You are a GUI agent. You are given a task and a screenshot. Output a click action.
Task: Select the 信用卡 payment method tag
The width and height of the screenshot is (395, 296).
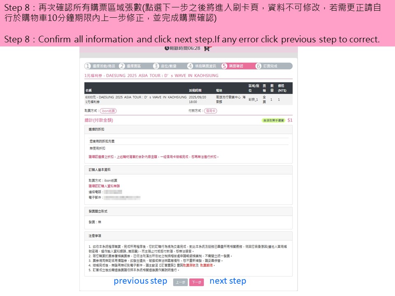point(211,111)
